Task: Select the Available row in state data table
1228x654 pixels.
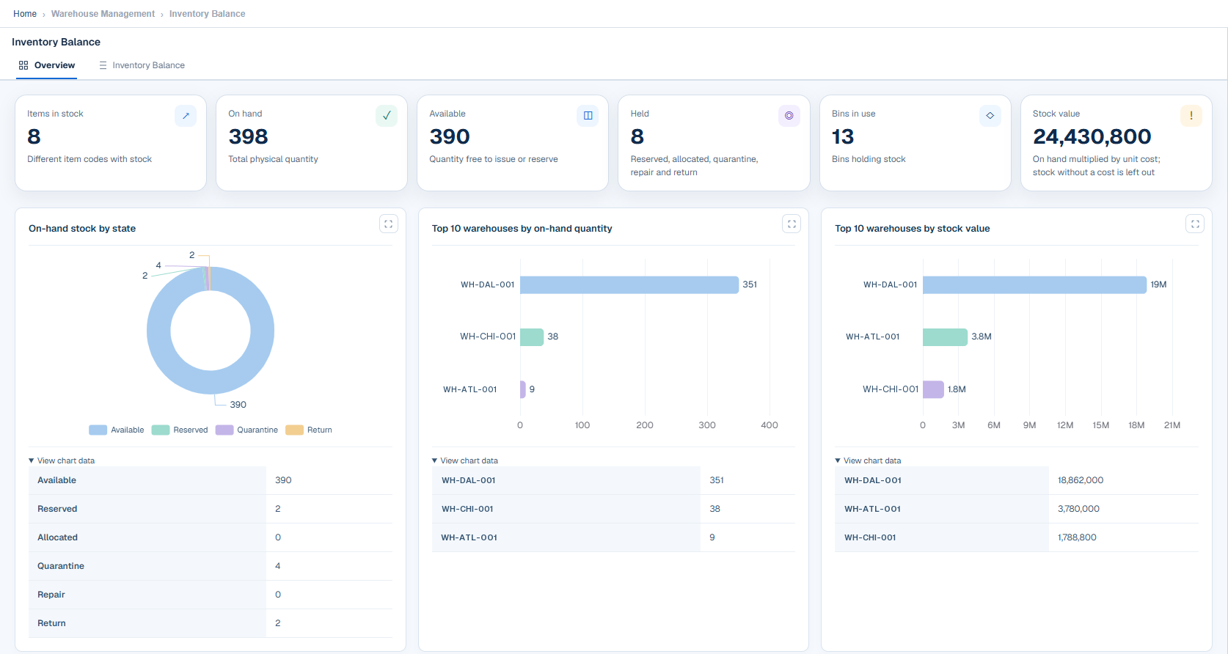Action: pyautogui.click(x=211, y=480)
